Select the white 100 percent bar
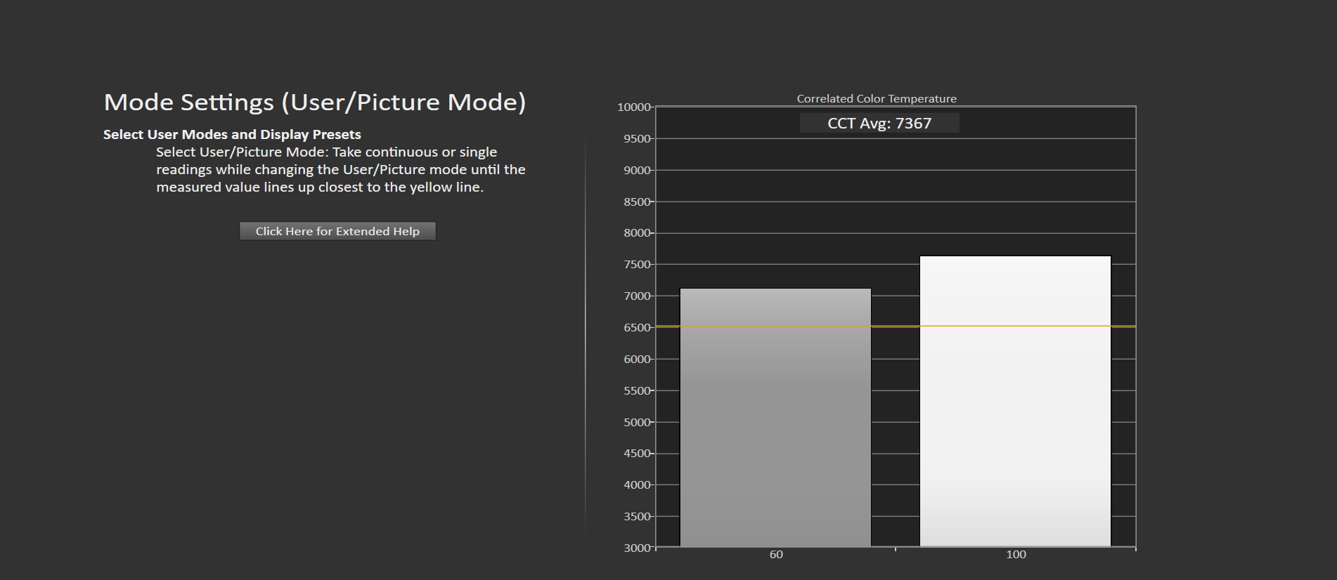Image resolution: width=1337 pixels, height=580 pixels. pyautogui.click(x=1015, y=401)
